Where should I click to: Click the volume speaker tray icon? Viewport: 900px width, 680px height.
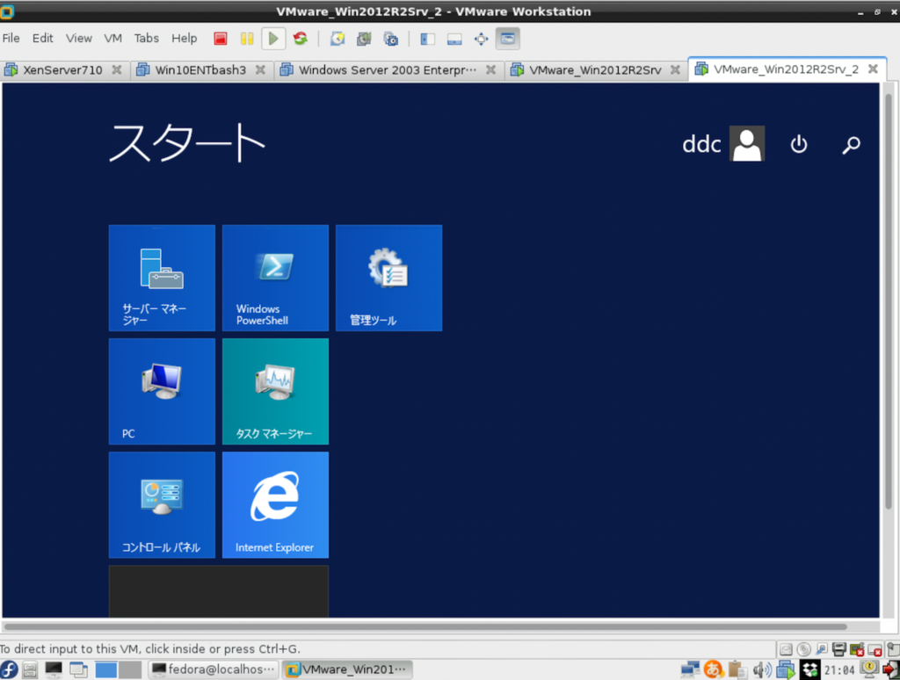pos(762,669)
